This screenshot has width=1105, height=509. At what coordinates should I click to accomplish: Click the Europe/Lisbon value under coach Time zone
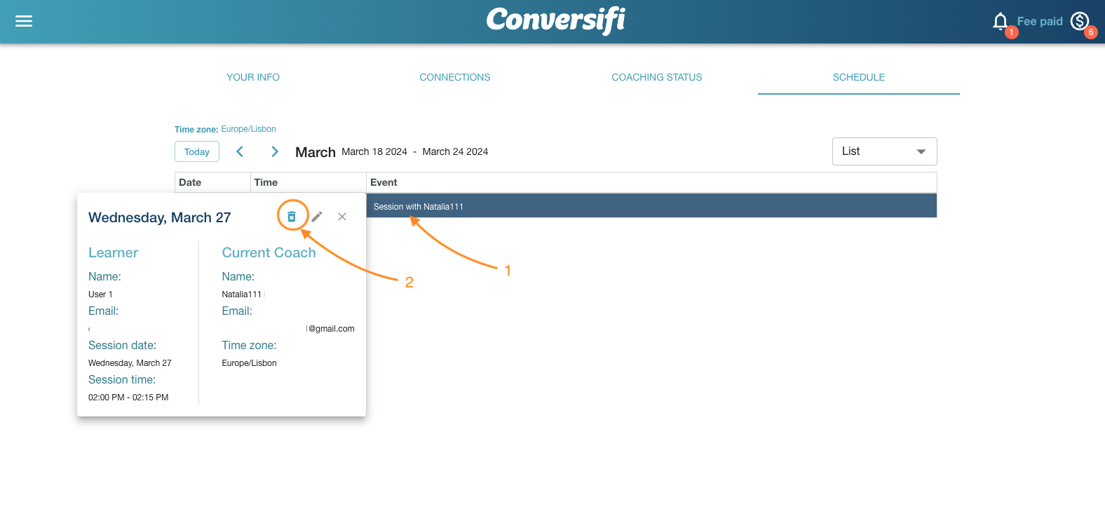click(249, 363)
